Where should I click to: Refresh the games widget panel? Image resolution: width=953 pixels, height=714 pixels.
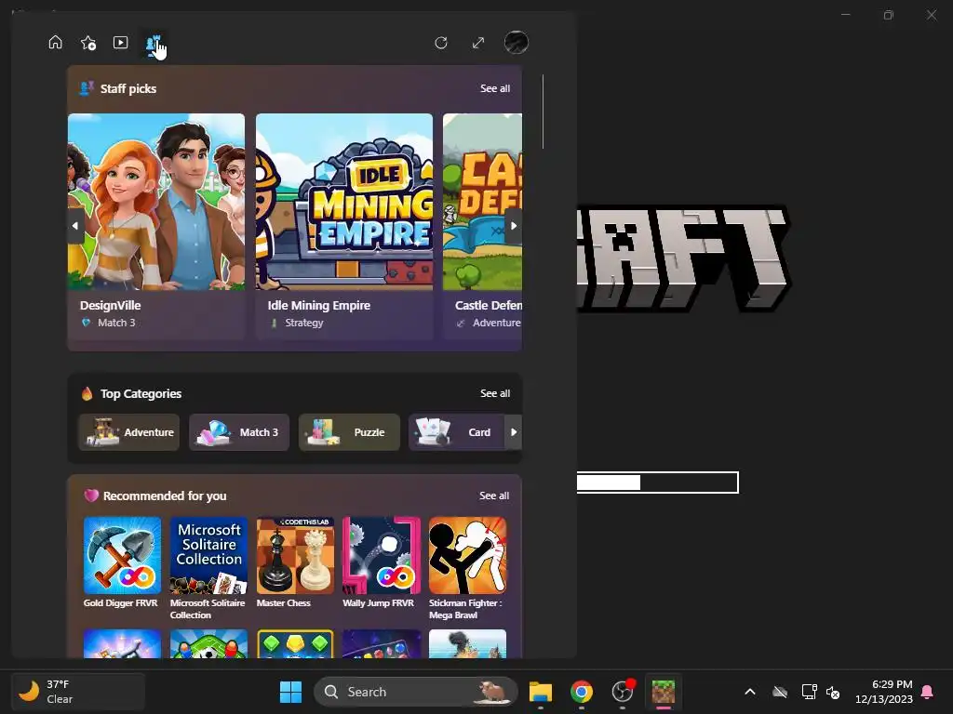click(x=441, y=43)
